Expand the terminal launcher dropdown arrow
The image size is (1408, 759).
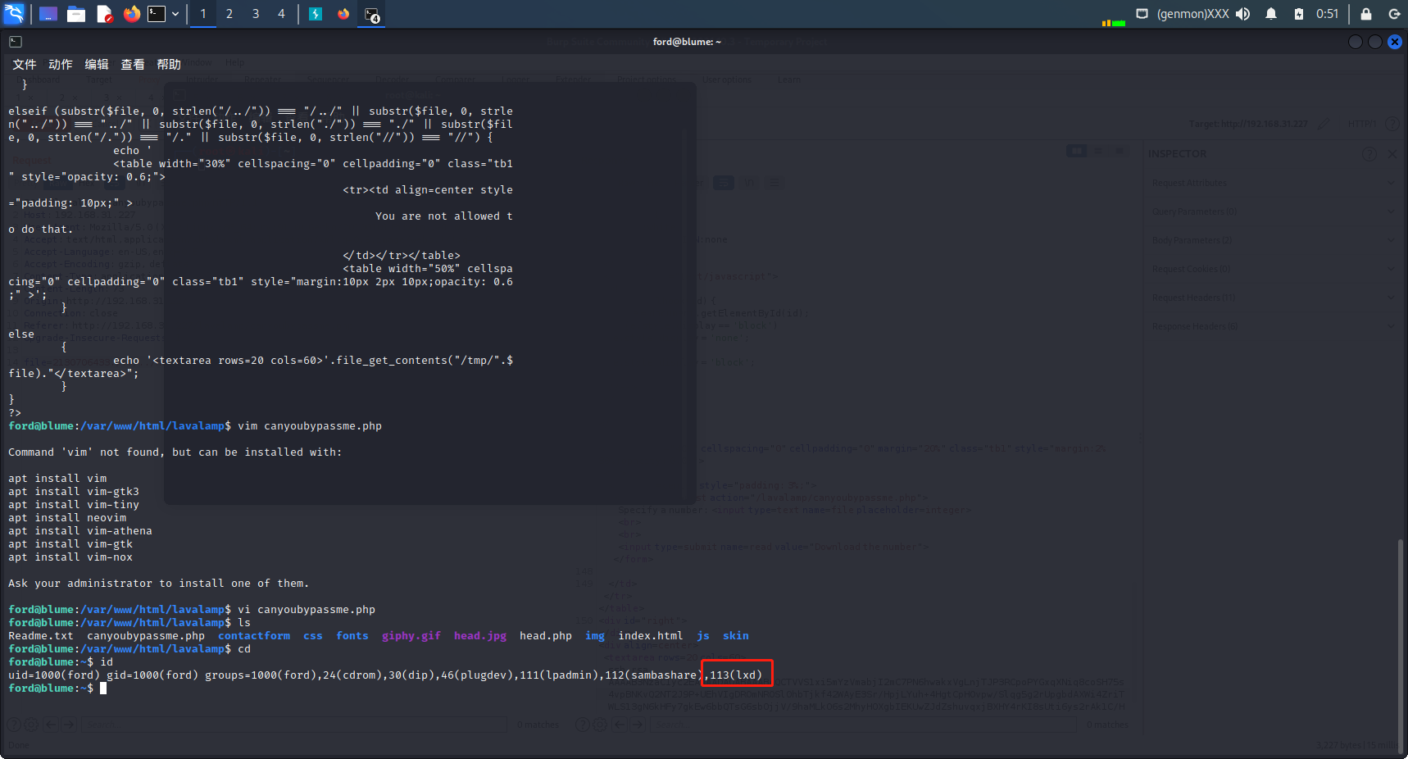(175, 14)
